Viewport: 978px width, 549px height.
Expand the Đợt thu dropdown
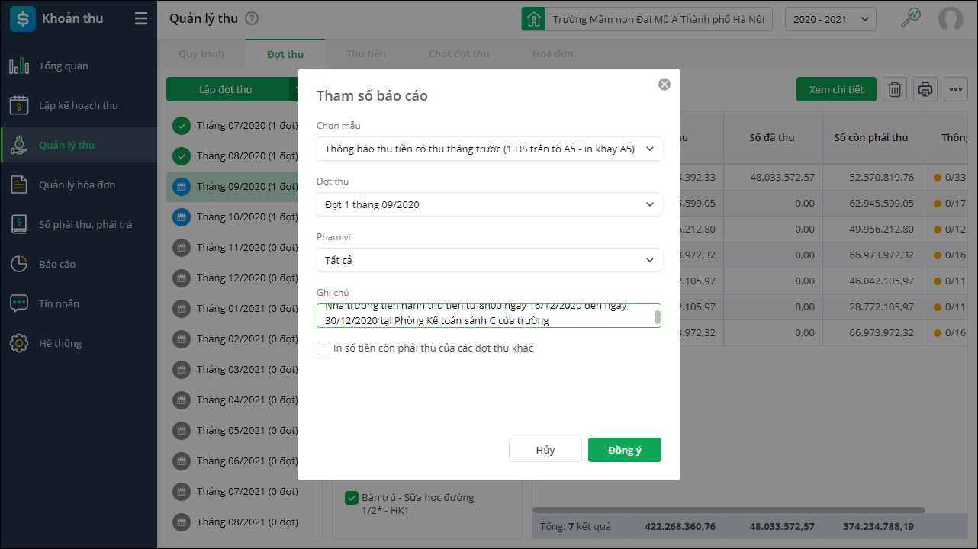488,204
